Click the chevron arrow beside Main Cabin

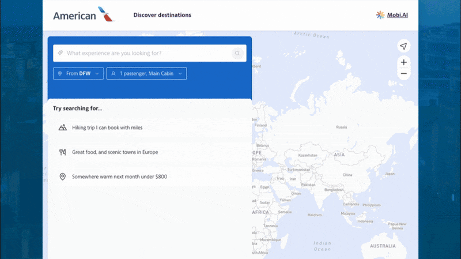coord(180,74)
